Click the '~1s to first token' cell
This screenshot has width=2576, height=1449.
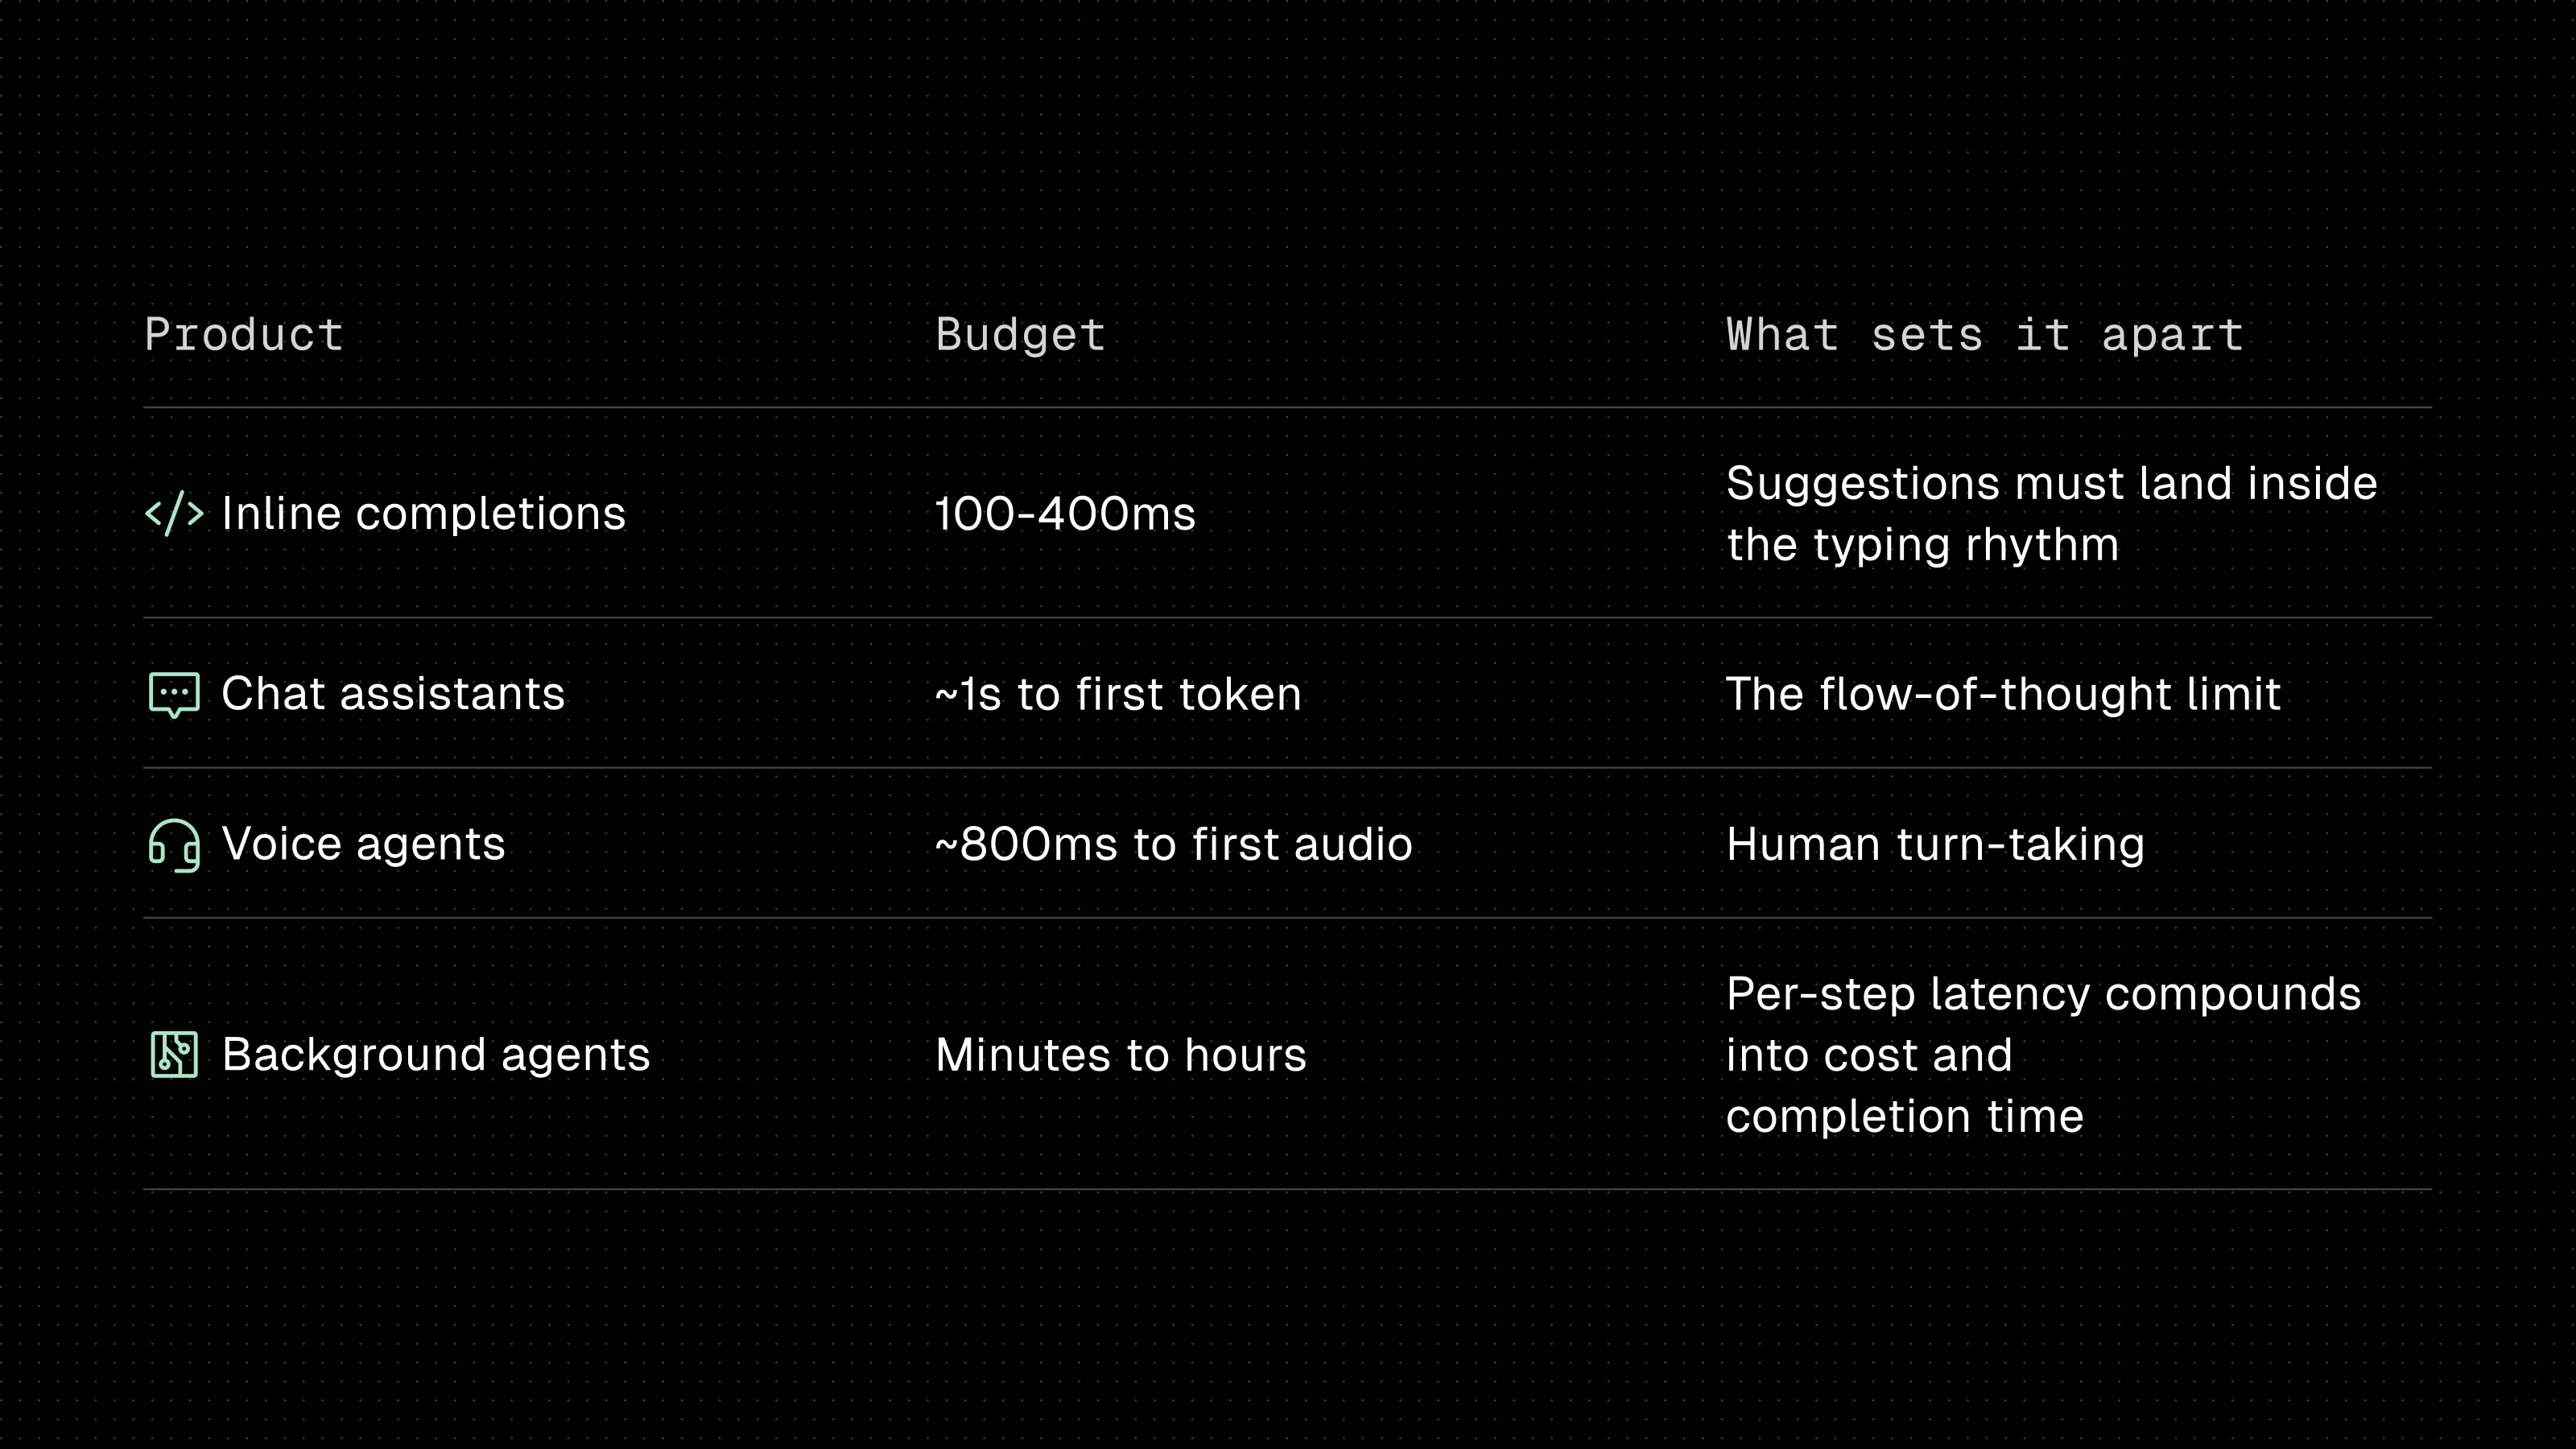point(1118,694)
